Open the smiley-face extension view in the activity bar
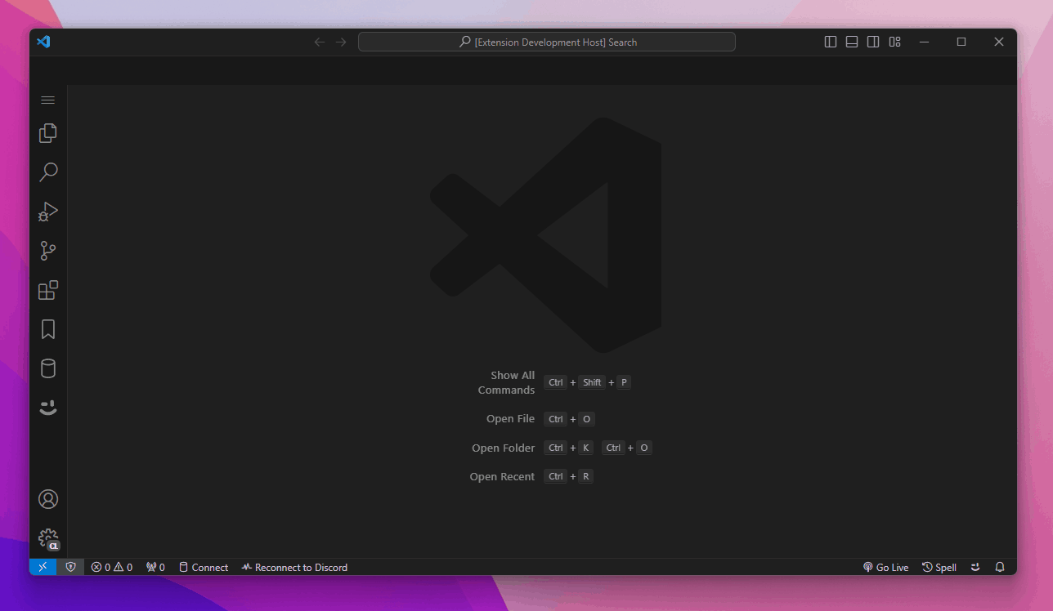 48,408
